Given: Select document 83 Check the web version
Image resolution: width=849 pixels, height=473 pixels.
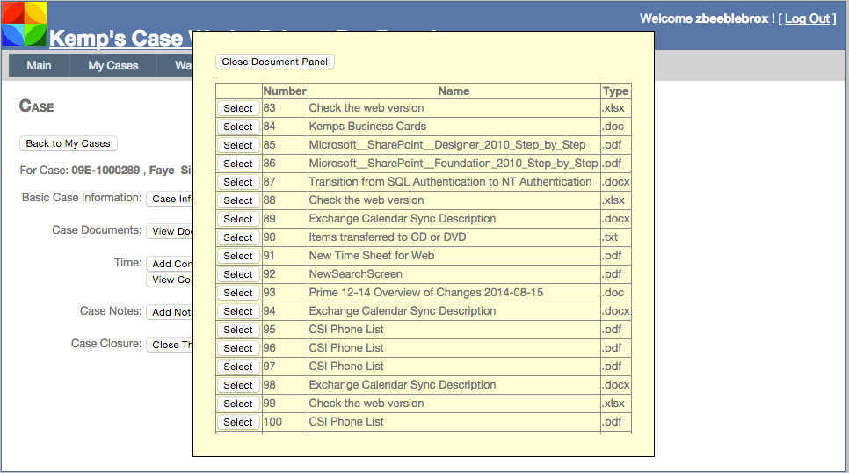Looking at the screenshot, I should coord(237,108).
